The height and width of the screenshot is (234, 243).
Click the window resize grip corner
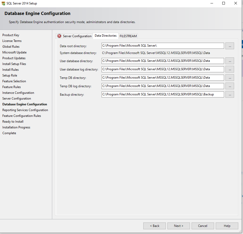coord(240,231)
